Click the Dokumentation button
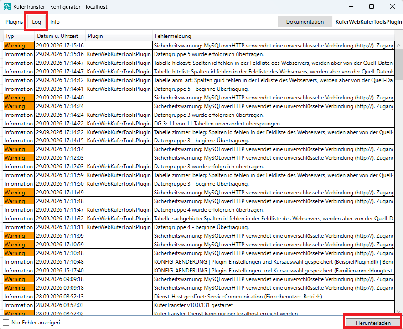 pyautogui.click(x=305, y=22)
